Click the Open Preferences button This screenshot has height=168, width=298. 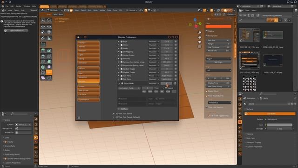point(16,31)
